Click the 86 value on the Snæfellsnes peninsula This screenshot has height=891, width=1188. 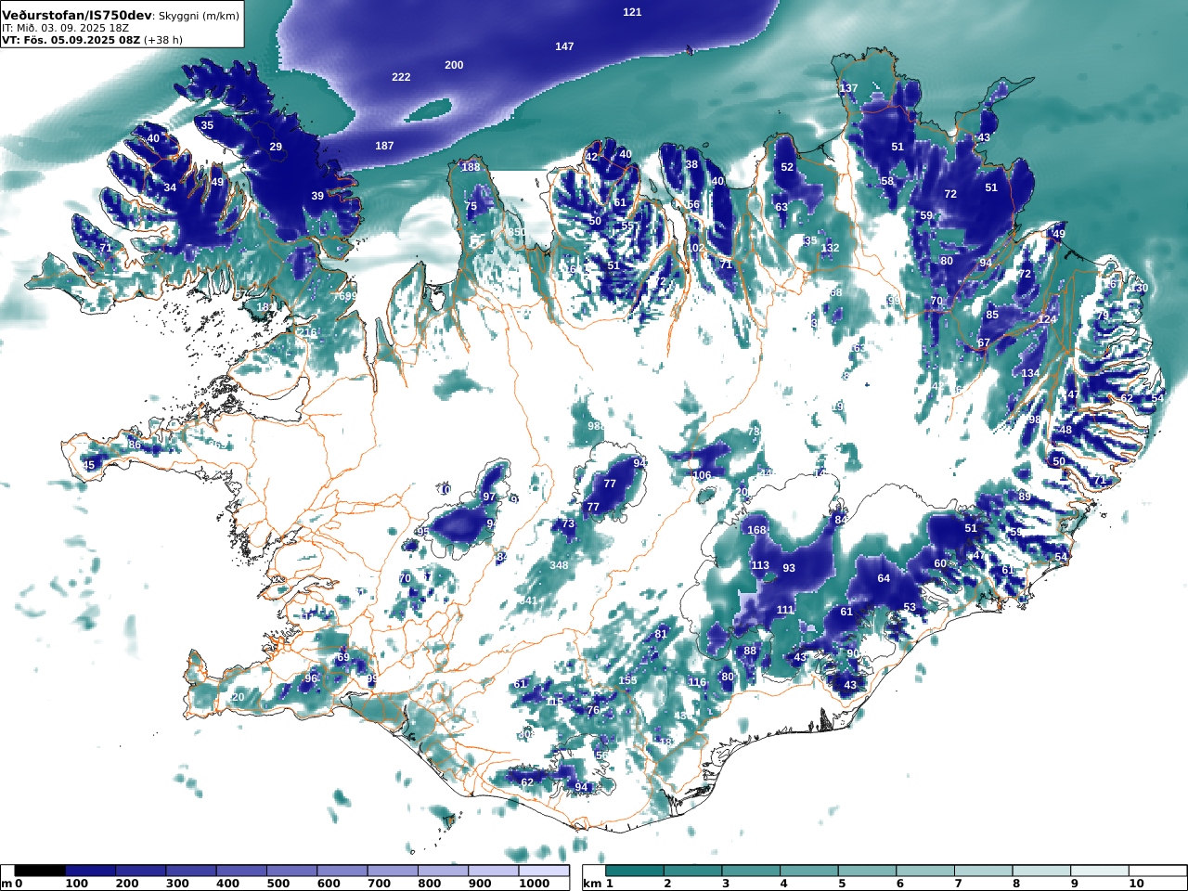(x=135, y=445)
